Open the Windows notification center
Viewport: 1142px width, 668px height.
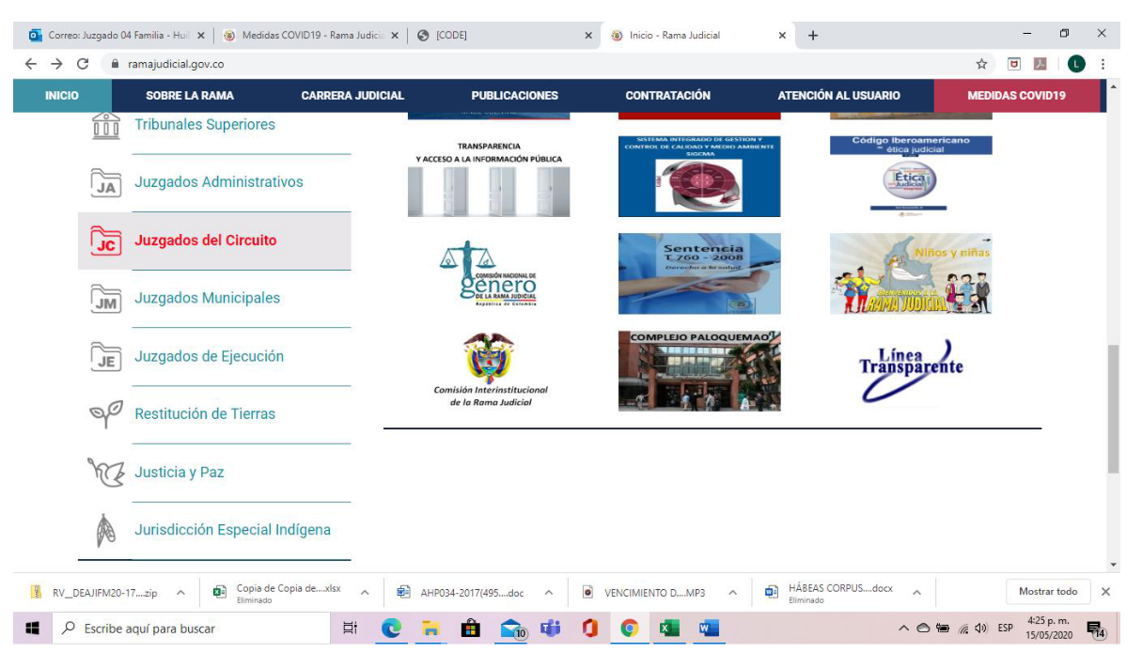click(1095, 629)
